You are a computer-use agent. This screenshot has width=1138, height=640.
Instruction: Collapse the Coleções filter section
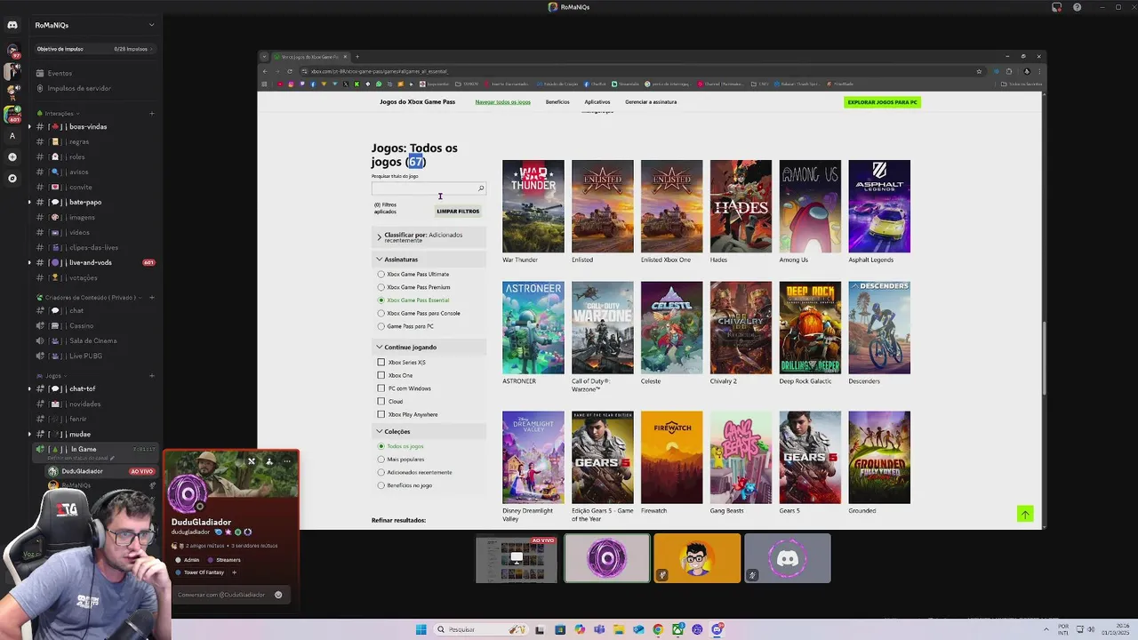pyautogui.click(x=429, y=432)
